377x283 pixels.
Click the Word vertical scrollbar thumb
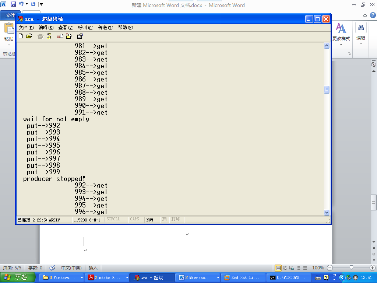(x=373, y=202)
